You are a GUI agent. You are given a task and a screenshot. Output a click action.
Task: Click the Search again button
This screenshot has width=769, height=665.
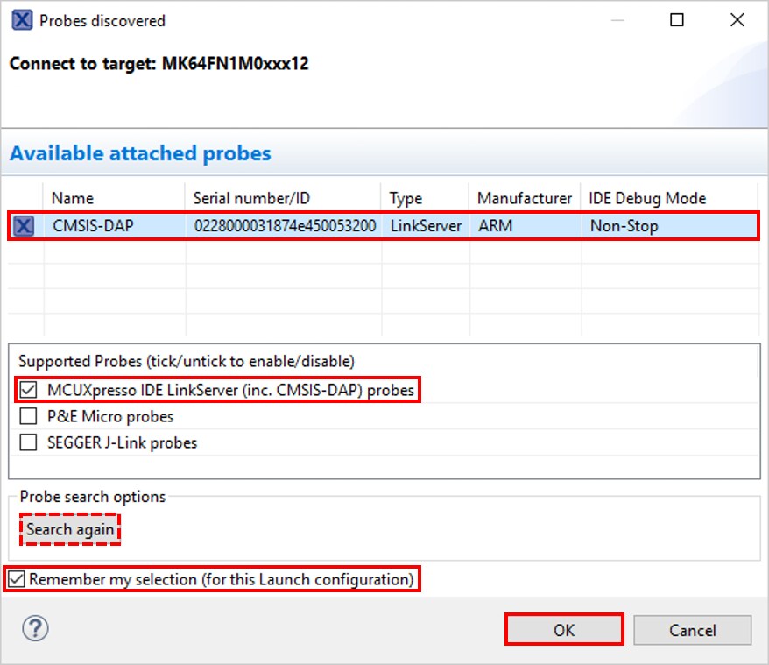click(x=70, y=530)
